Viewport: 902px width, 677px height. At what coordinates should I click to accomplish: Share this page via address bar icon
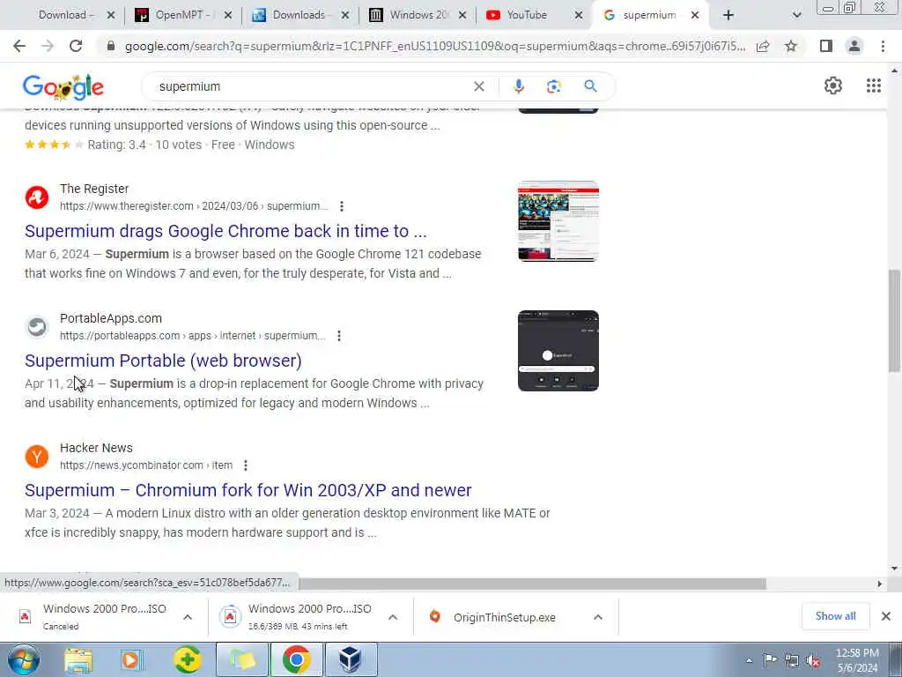click(x=763, y=46)
